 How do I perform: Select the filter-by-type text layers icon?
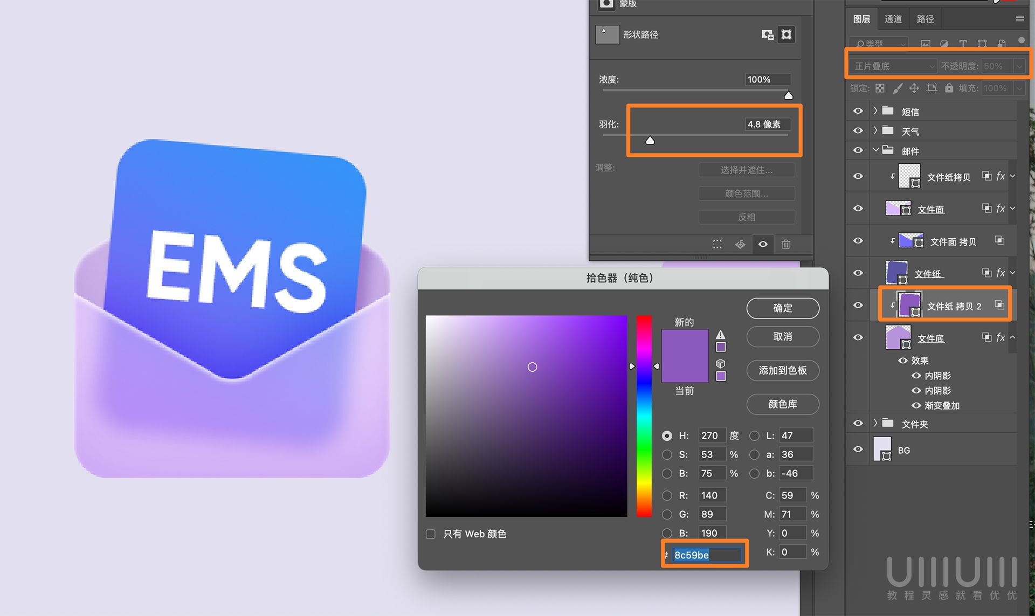[x=963, y=44]
